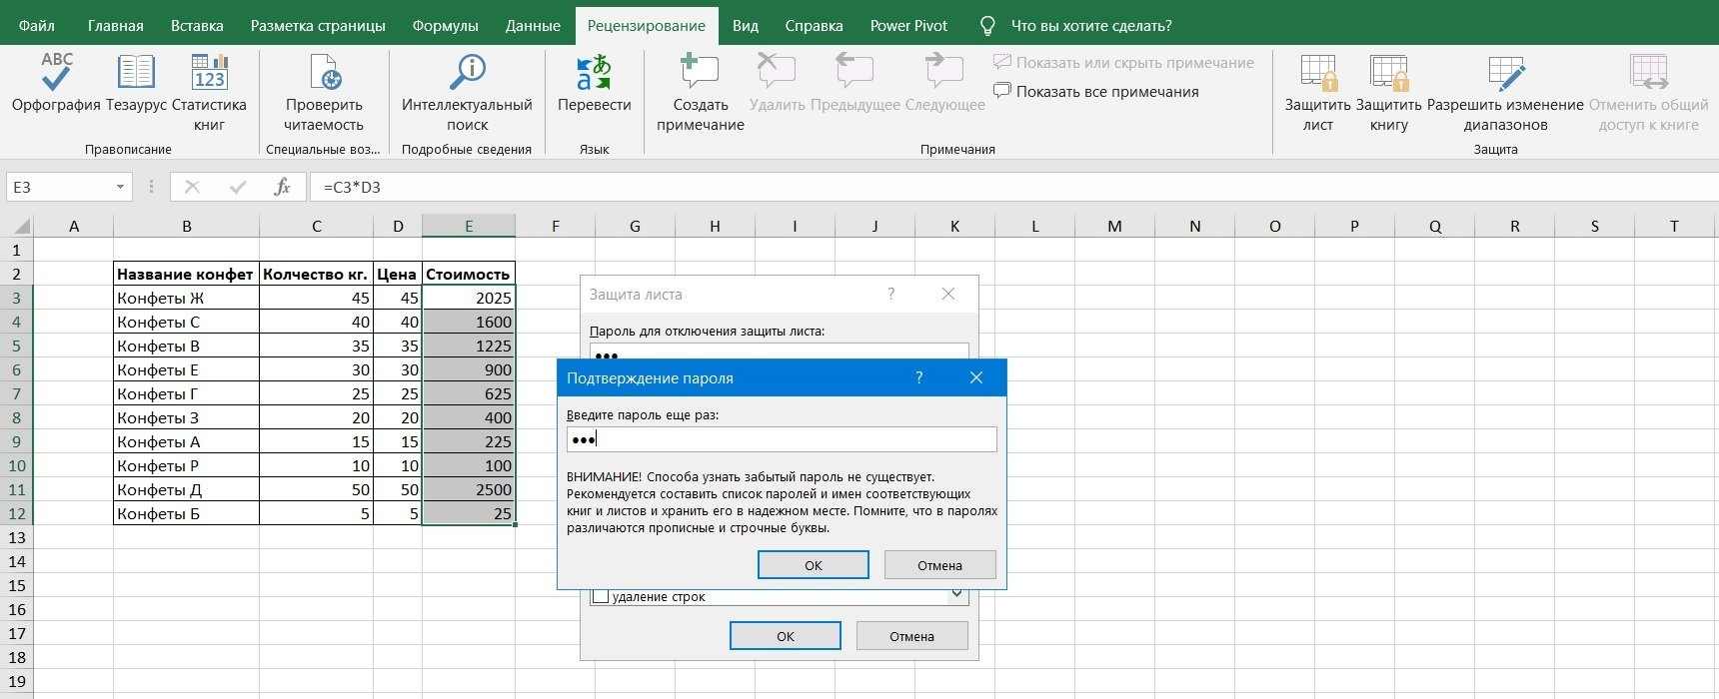Click the Защитить книгу icon
Image resolution: width=1719 pixels, height=699 pixels.
(1388, 75)
